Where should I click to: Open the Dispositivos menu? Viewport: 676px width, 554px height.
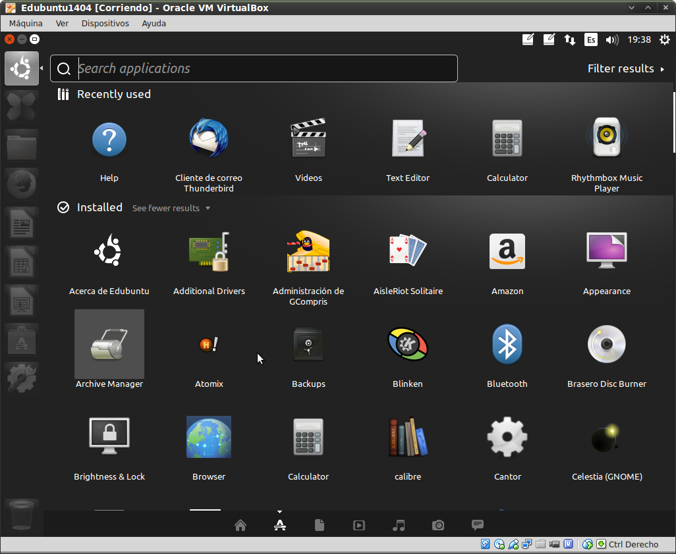105,23
